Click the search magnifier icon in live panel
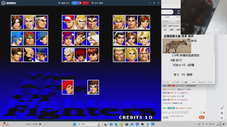Viewport: 227px width, 127px height. tap(170, 12)
